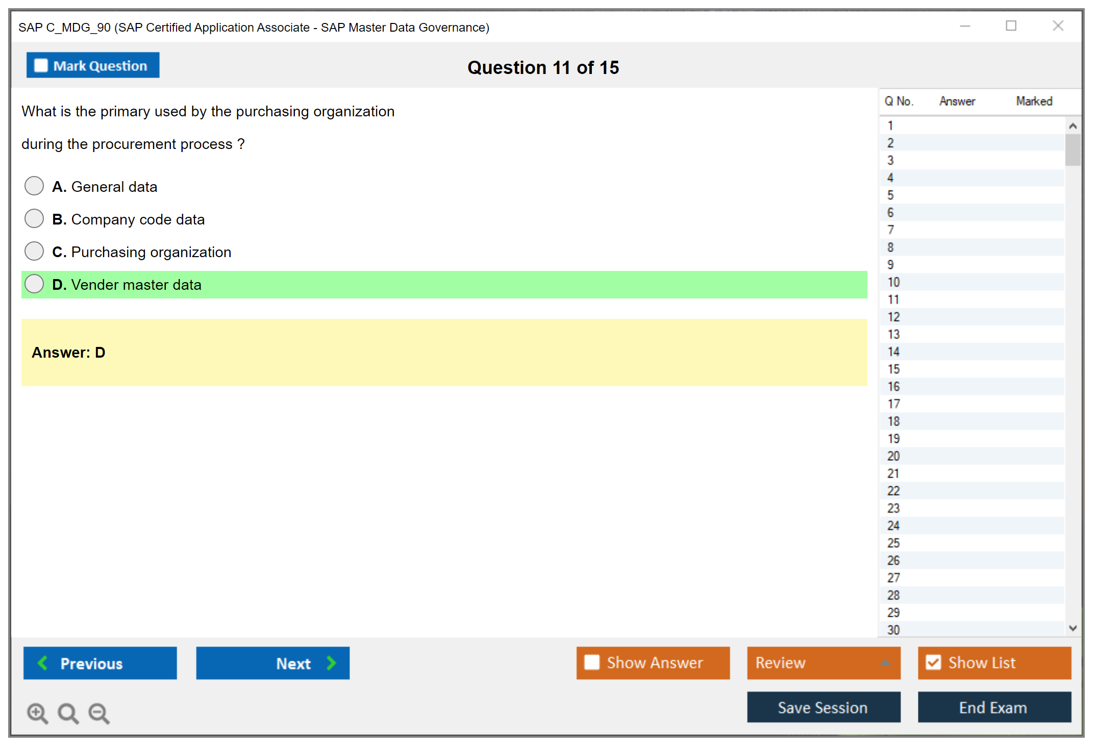Click the Save Session button
This screenshot has width=1097, height=750.
click(823, 707)
